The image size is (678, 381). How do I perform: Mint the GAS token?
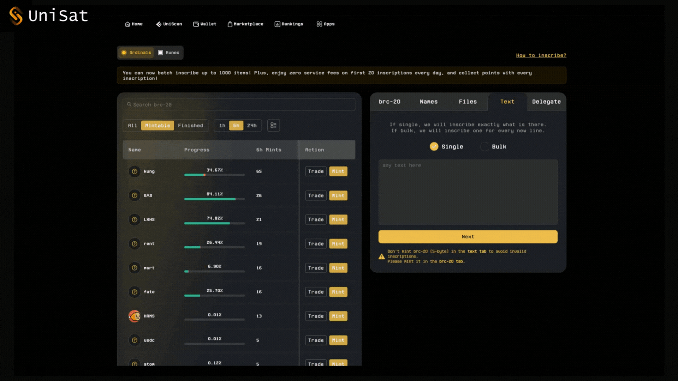point(338,195)
